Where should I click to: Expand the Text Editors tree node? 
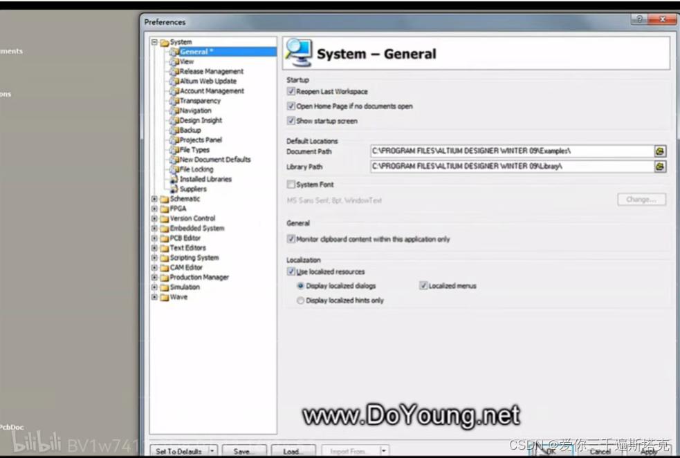pos(154,248)
